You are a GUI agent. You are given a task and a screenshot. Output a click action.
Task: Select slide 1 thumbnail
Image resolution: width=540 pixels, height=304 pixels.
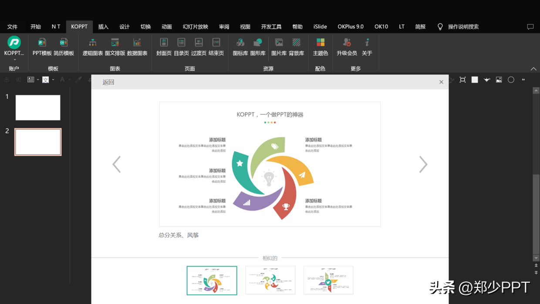click(x=38, y=108)
